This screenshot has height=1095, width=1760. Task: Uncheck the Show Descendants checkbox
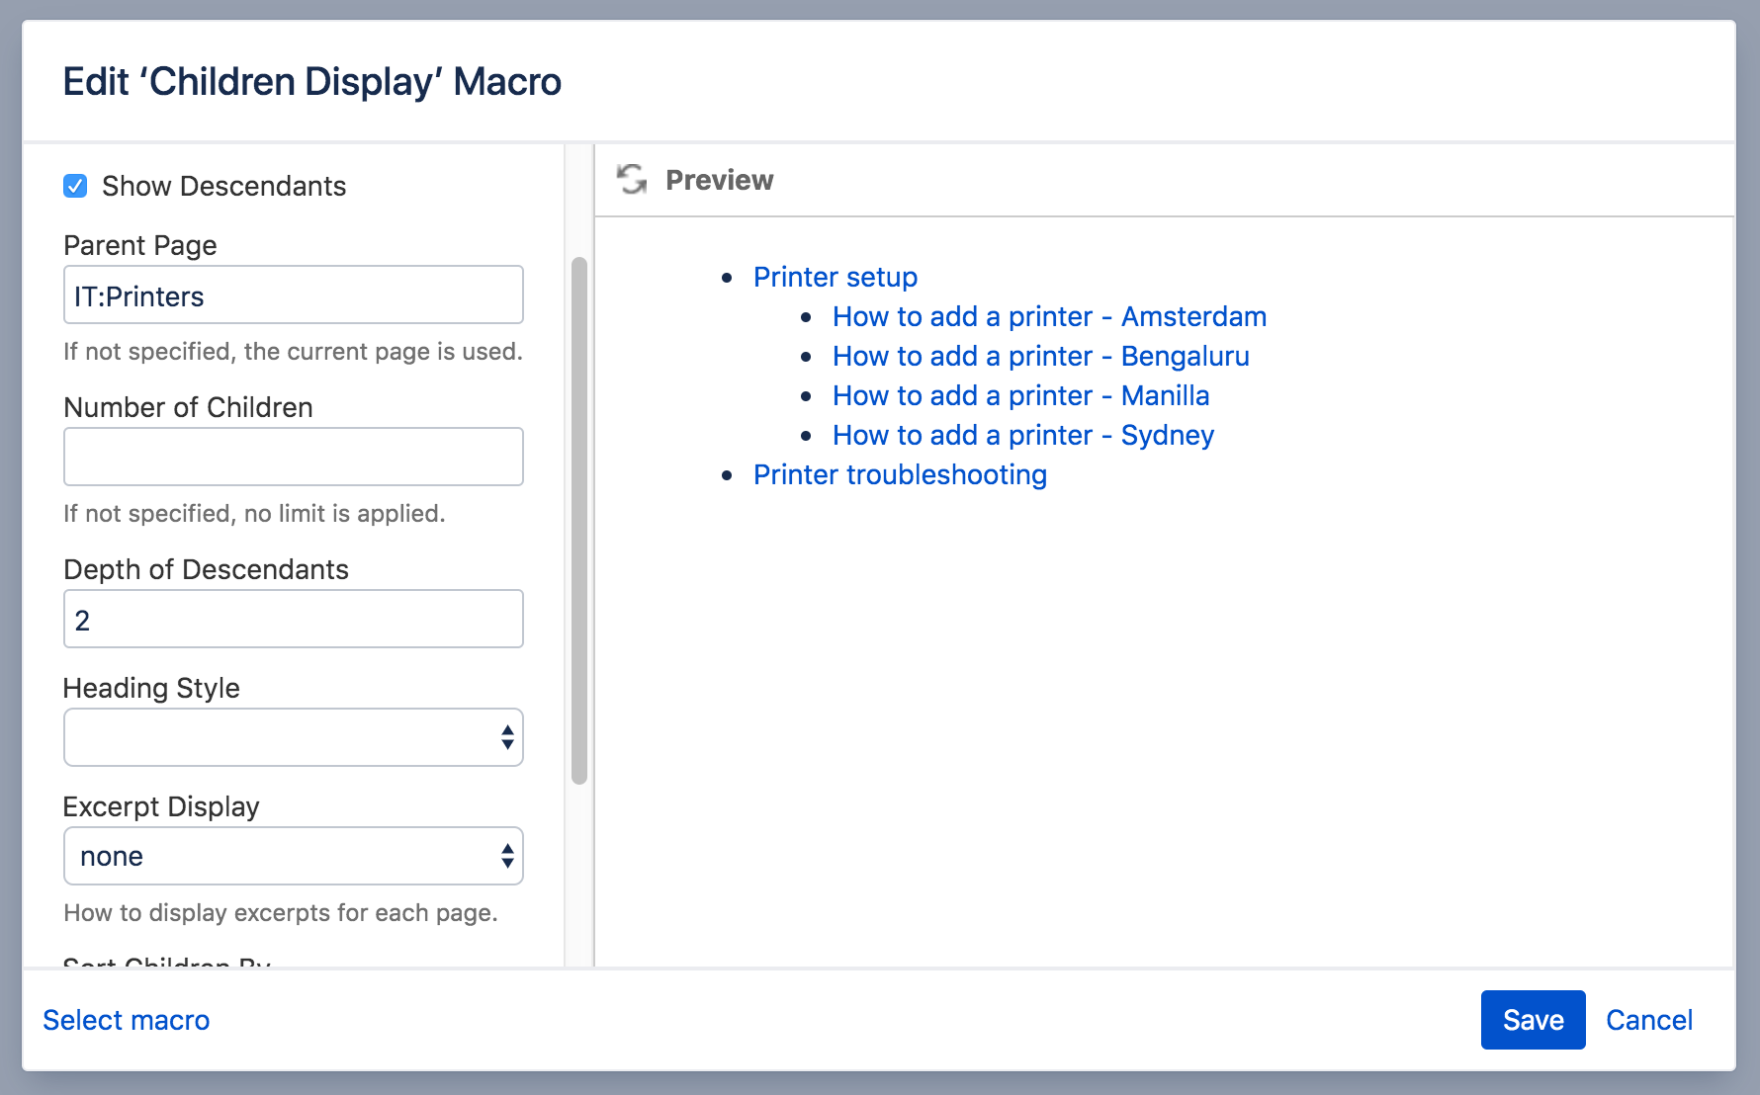point(75,186)
